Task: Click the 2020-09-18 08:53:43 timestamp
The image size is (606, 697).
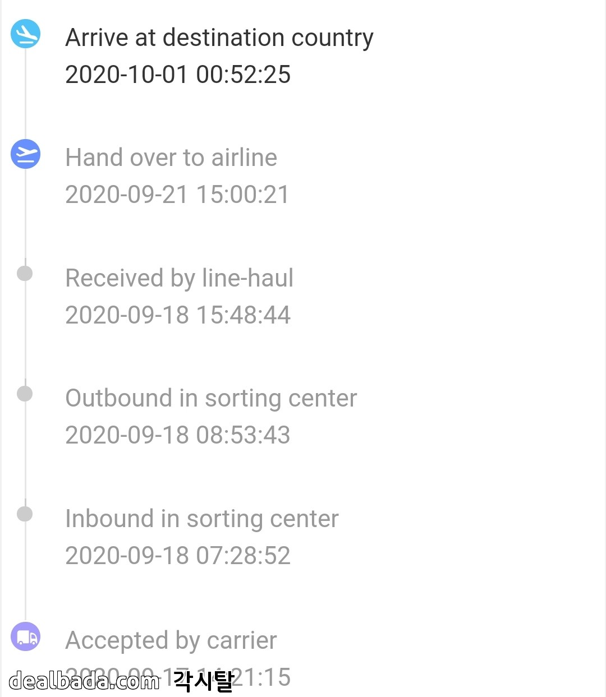Action: pos(178,435)
